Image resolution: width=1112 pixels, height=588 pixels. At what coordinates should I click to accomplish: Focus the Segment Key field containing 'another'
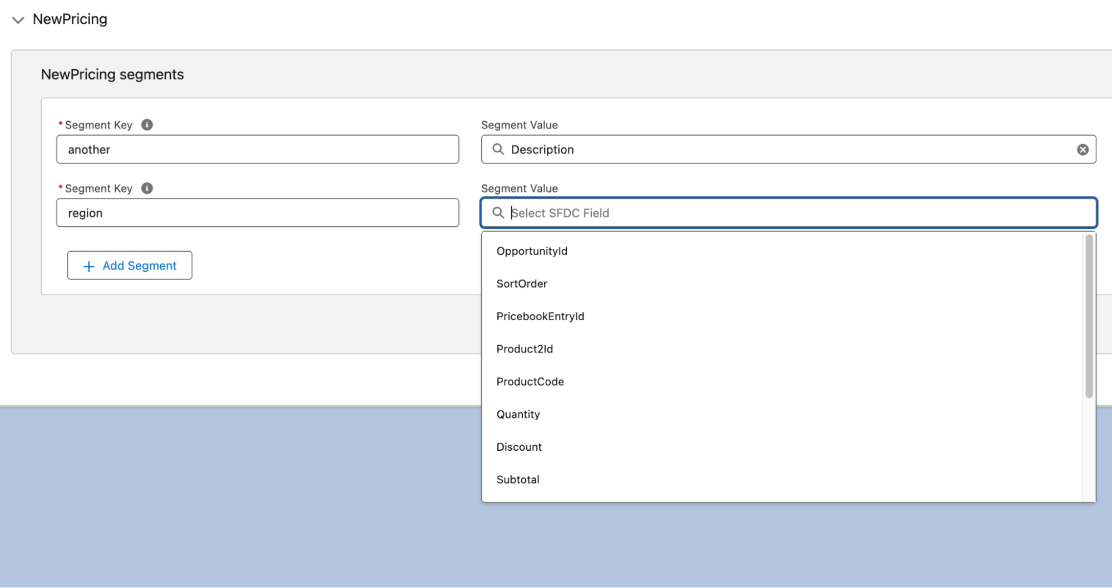coord(258,150)
